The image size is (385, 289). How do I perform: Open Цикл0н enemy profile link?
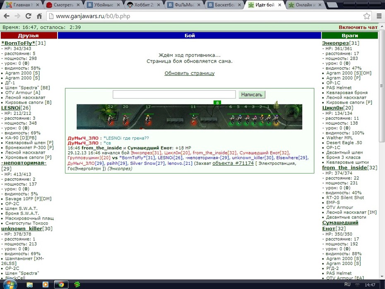coord(332,108)
